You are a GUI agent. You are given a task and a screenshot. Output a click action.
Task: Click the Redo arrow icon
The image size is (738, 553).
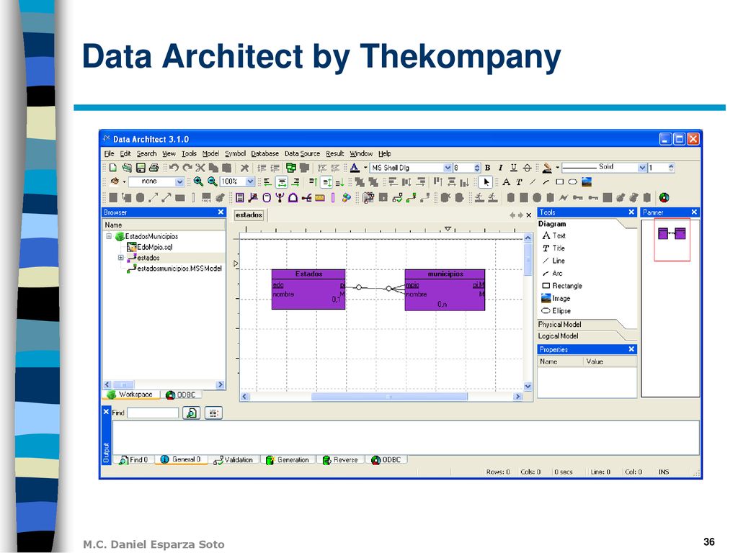coord(187,167)
